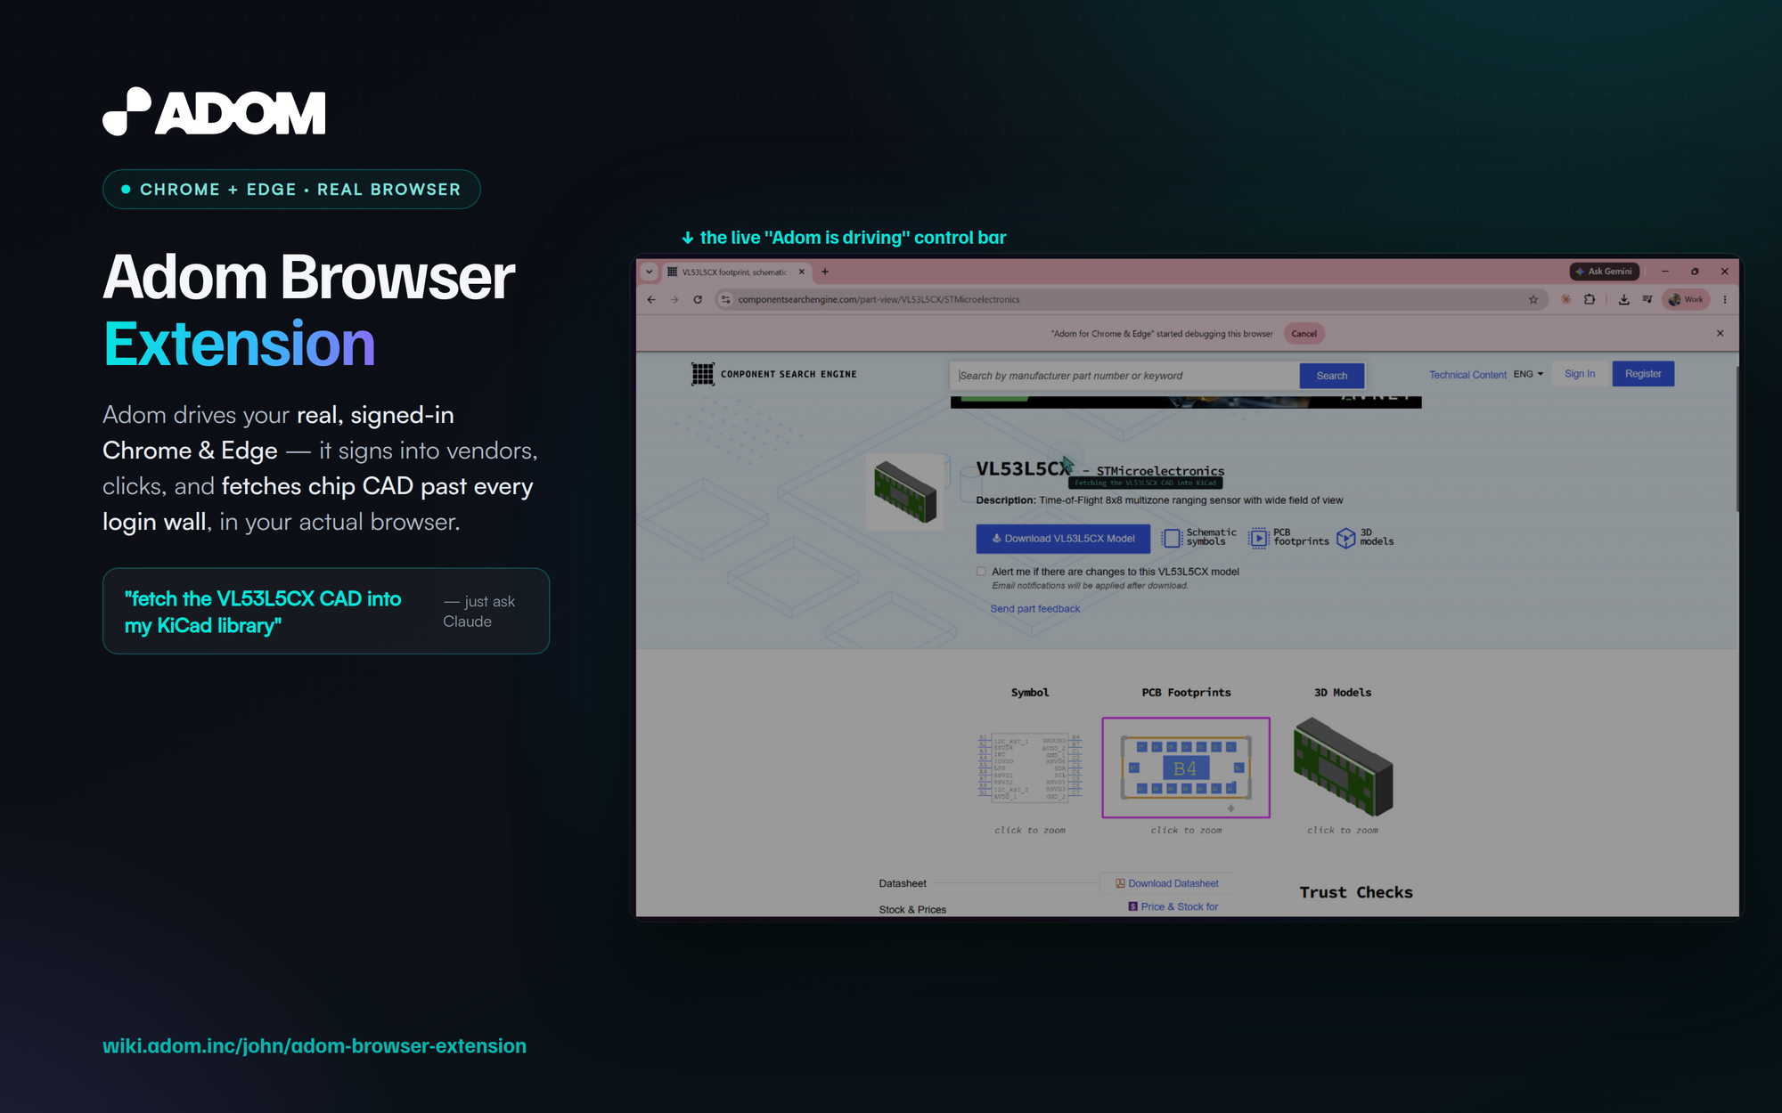The width and height of the screenshot is (1782, 1113).
Task: Reload the Component Search Engine page
Action: click(698, 300)
